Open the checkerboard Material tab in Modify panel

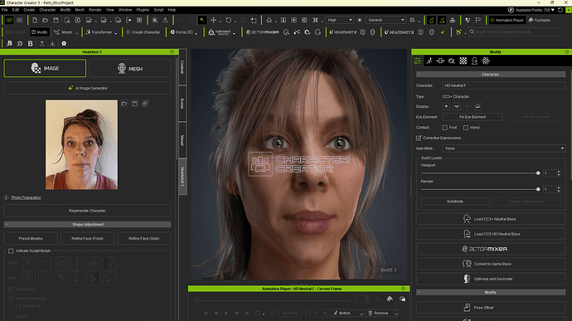pyautogui.click(x=463, y=61)
